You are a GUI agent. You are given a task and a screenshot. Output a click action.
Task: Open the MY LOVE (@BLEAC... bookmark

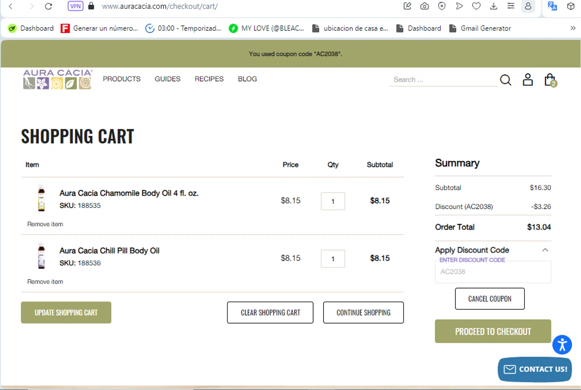tap(266, 28)
